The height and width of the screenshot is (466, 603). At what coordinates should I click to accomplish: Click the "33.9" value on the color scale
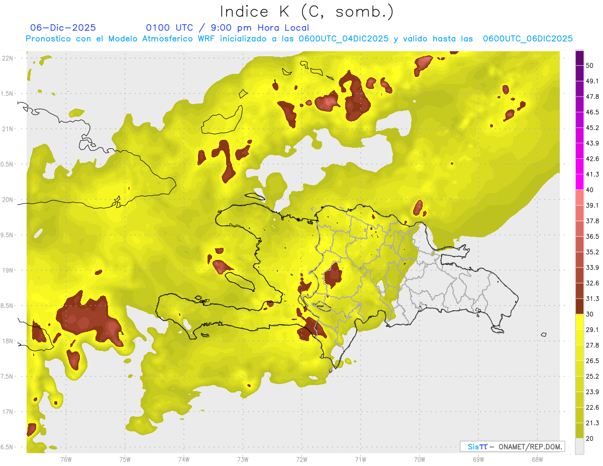click(x=593, y=267)
